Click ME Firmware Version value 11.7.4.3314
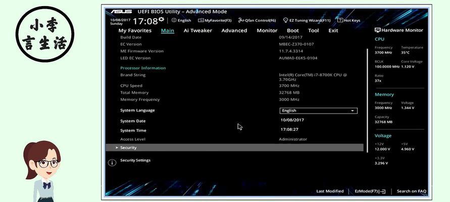The width and height of the screenshot is (450, 202). click(x=291, y=51)
